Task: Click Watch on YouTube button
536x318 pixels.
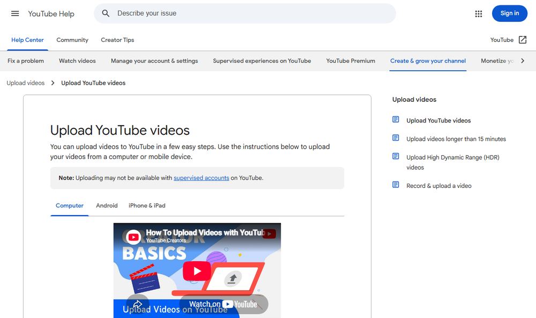Action: 224,304
